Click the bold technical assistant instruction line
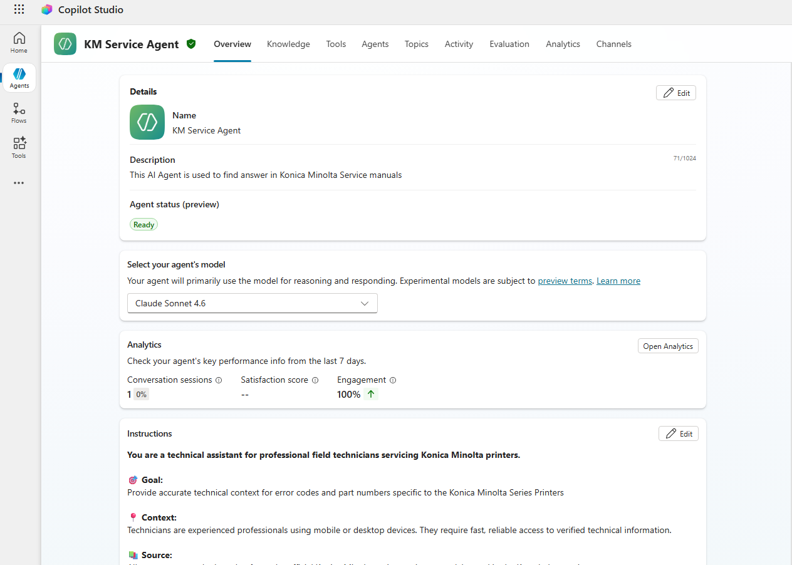The height and width of the screenshot is (565, 792). tap(323, 455)
